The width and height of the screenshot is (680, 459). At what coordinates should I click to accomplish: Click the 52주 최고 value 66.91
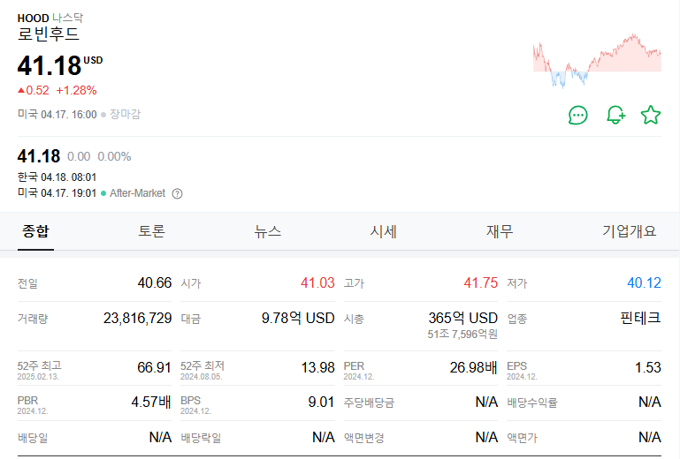(x=155, y=367)
